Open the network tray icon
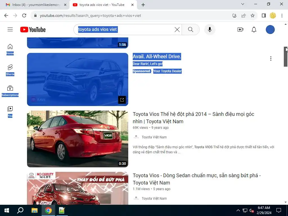 [245, 210]
